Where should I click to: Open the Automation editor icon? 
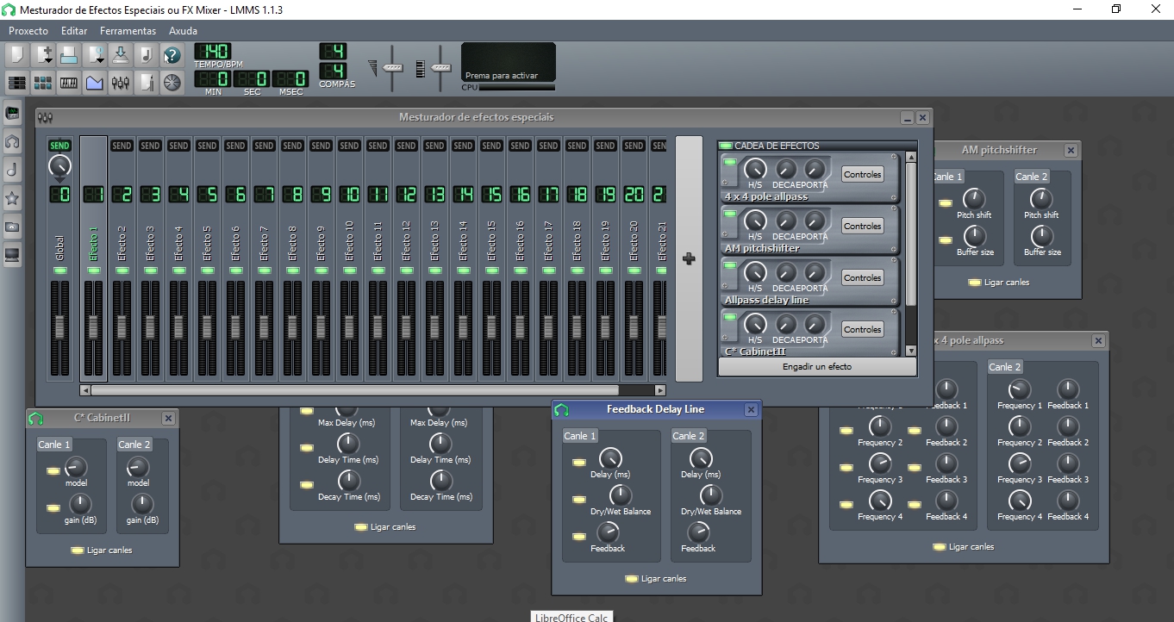pos(95,83)
